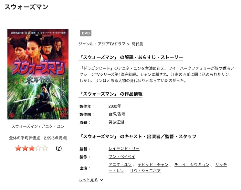Open cast member アニタ・ユン link
241x190 pixels.
pos(120,165)
